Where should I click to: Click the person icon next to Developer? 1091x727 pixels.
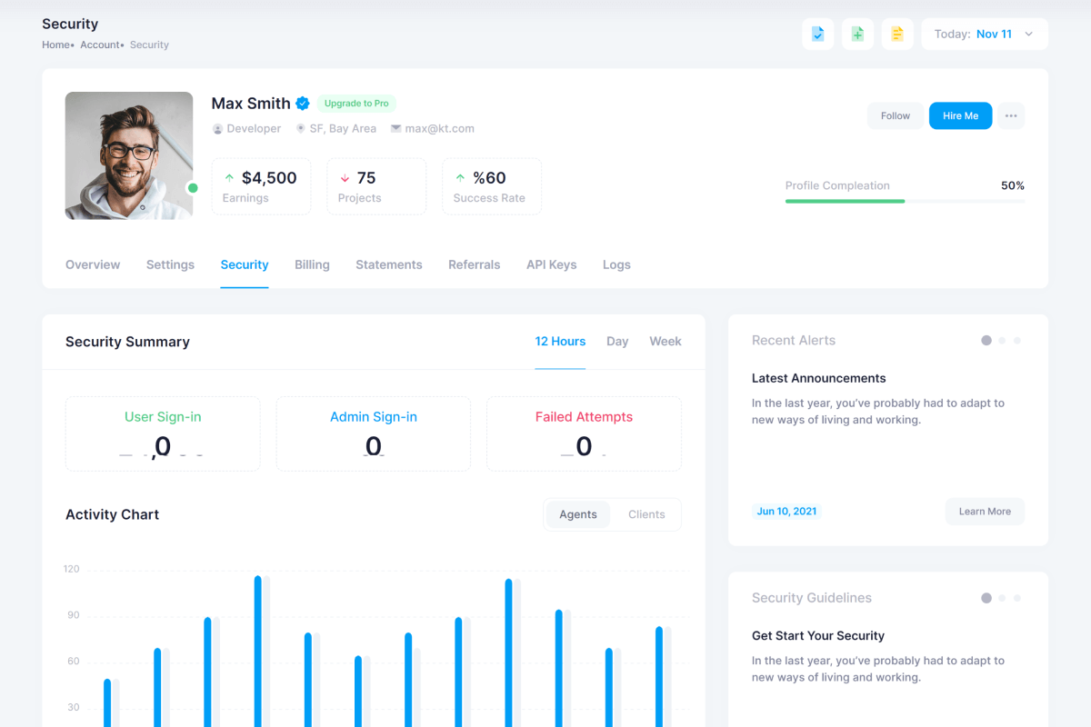coord(217,129)
